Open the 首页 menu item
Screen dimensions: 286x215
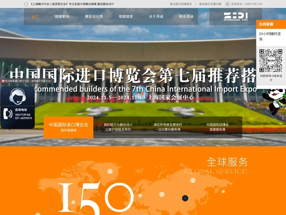(x=35, y=16)
